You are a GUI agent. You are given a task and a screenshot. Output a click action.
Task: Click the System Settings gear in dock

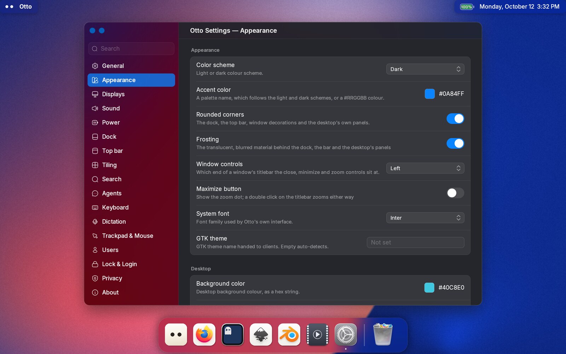[x=346, y=335]
